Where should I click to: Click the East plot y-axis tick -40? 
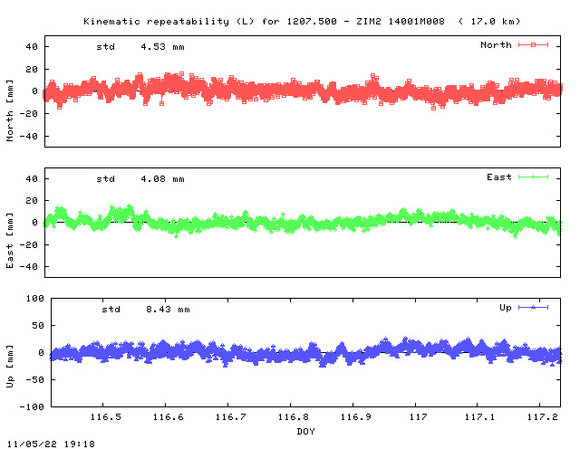point(28,266)
